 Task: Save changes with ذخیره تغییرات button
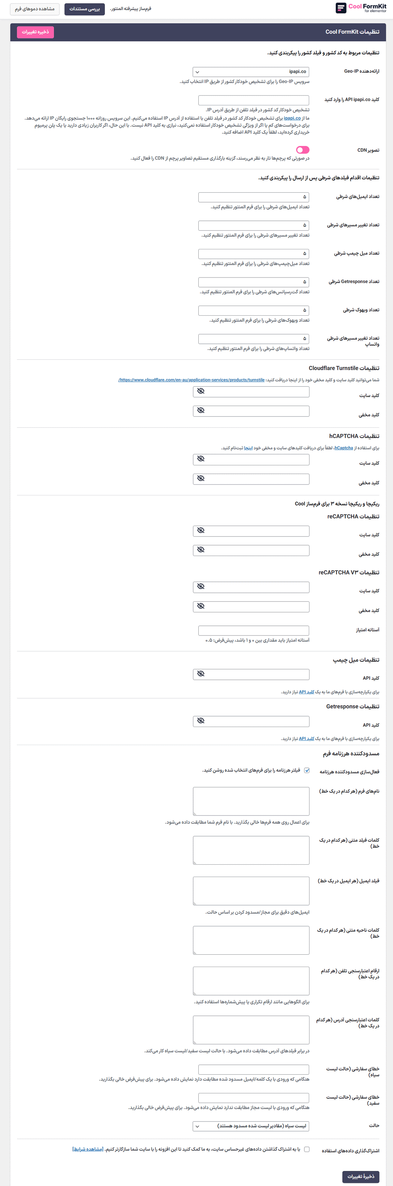pyautogui.click(x=35, y=32)
